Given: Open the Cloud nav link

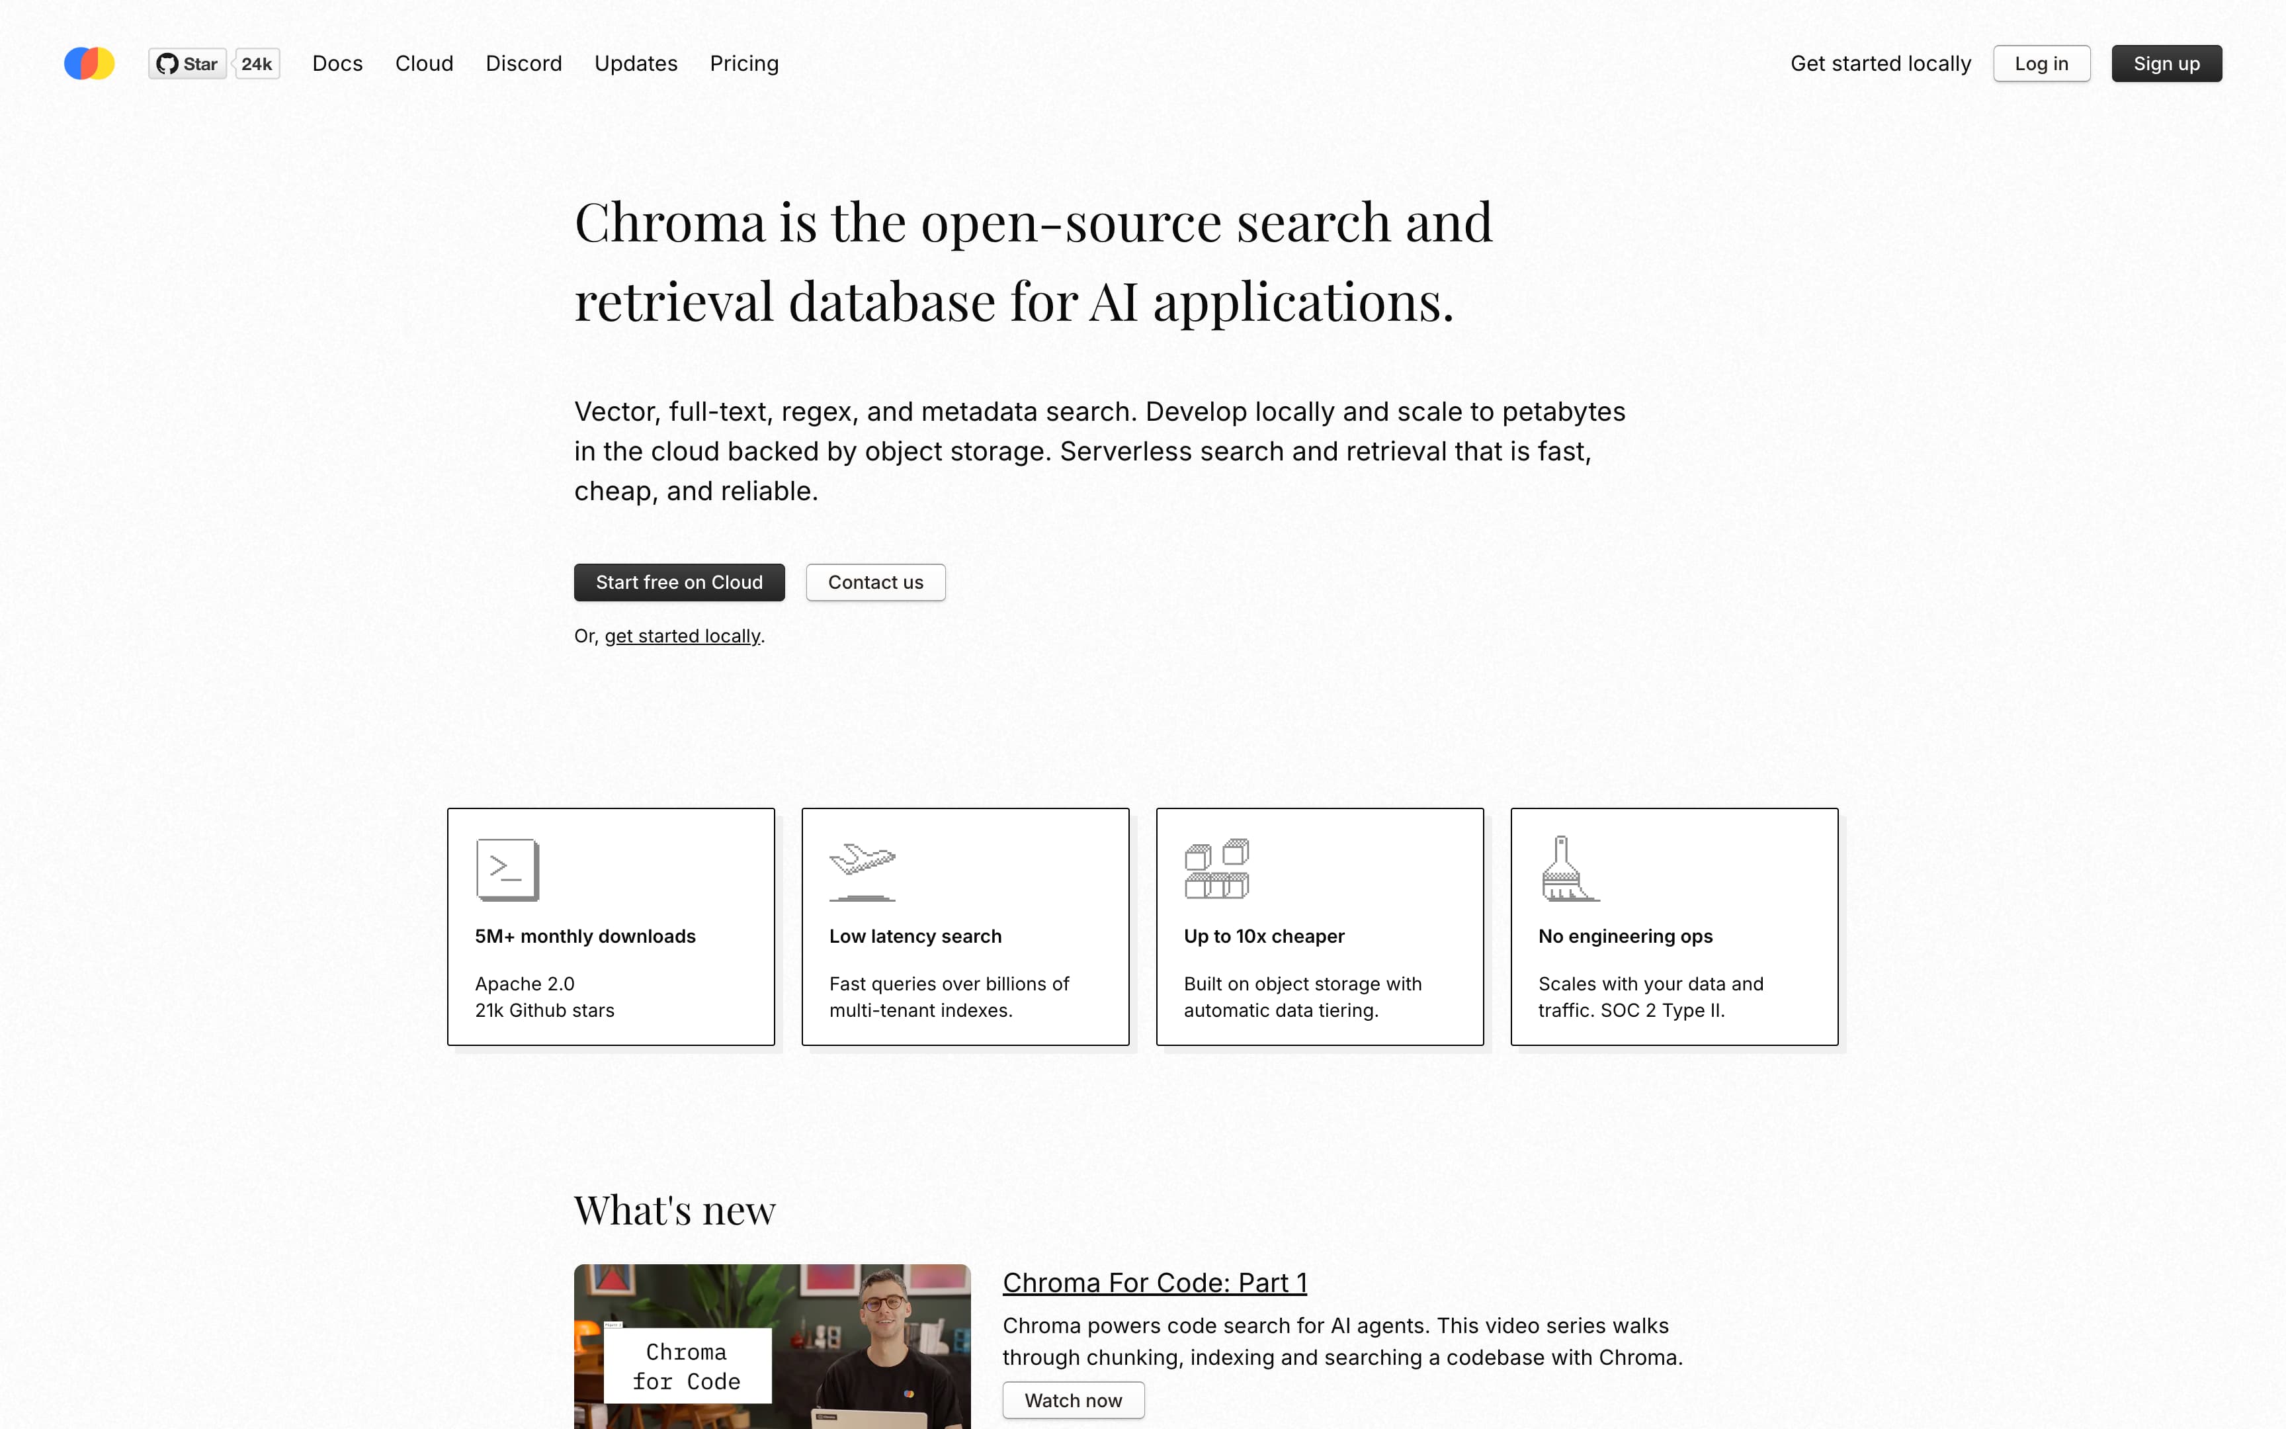Looking at the screenshot, I should coord(424,64).
